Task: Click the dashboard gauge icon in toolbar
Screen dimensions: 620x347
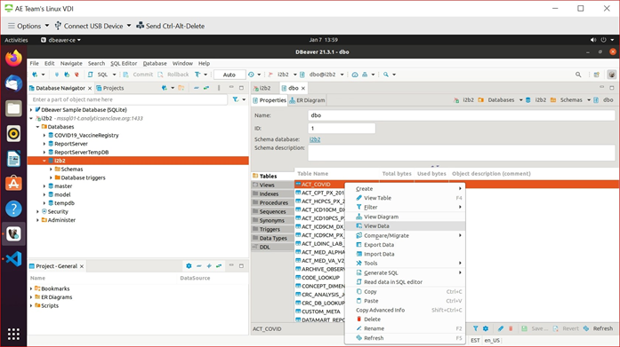Action: click(355, 75)
